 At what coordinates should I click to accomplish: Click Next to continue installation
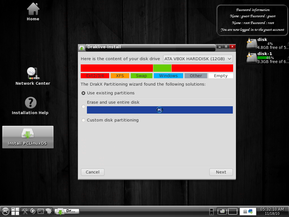[x=221, y=172]
